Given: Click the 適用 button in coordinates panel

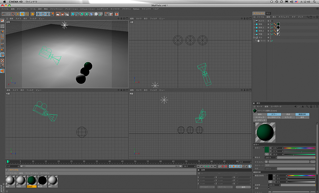Looking at the screenshot, I should (243, 187).
